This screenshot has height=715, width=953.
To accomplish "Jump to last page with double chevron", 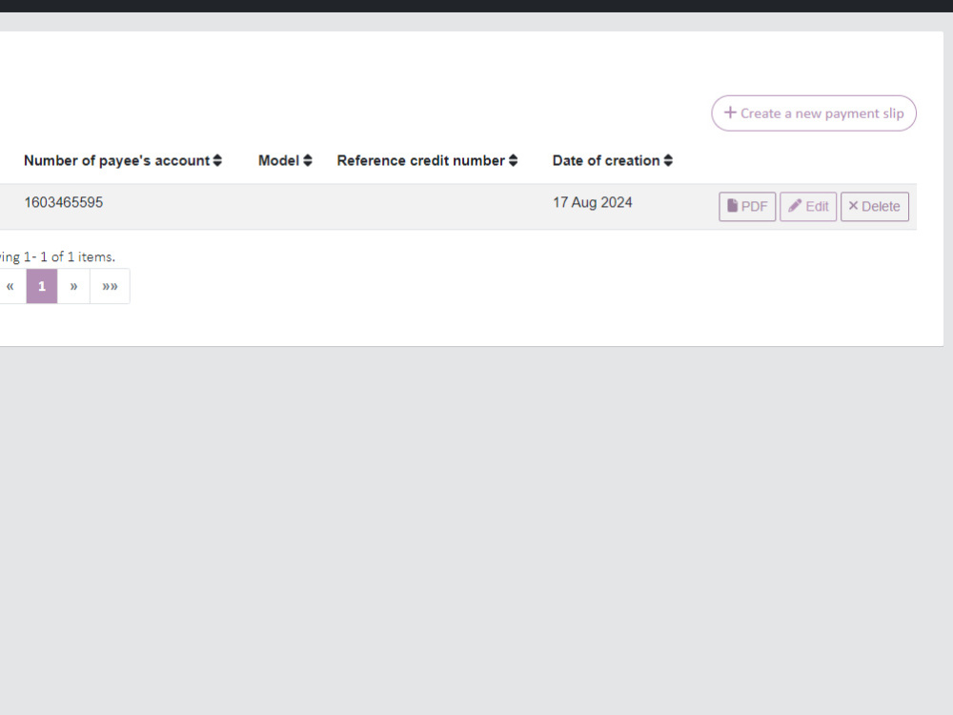I will [x=110, y=286].
